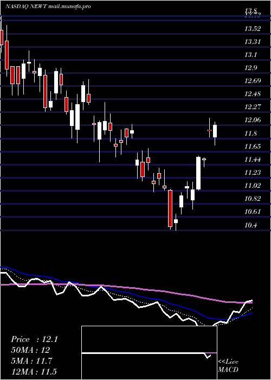Click the tall white candlestick rising to 11.44

(x=198, y=173)
